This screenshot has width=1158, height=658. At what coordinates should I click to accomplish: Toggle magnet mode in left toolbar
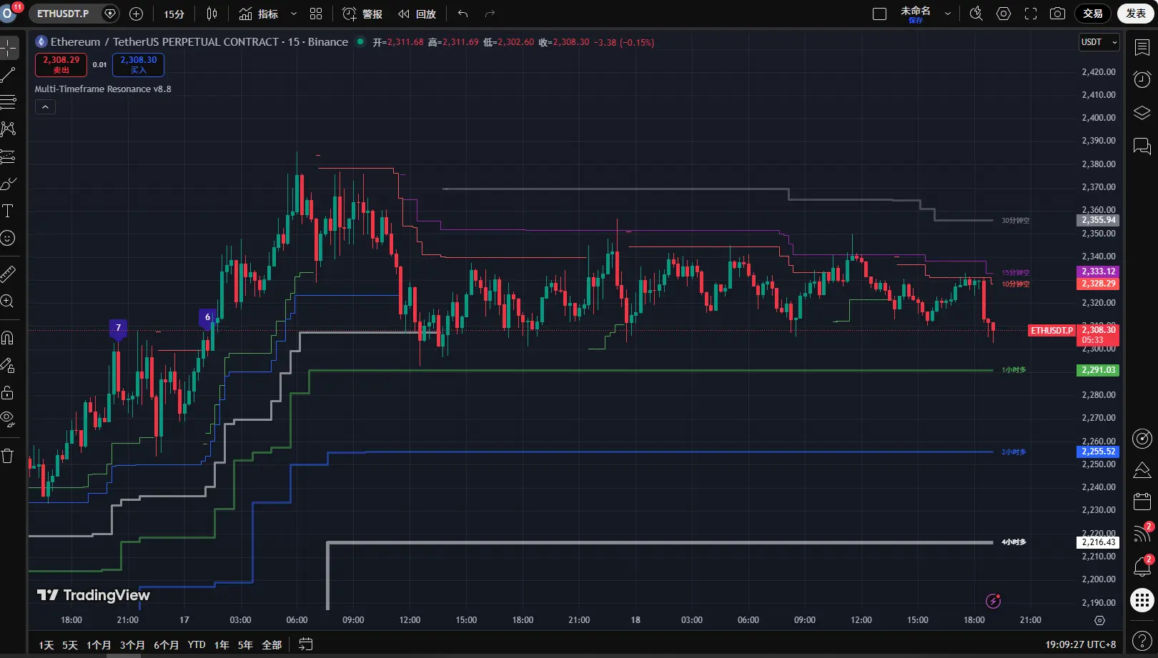pos(9,337)
